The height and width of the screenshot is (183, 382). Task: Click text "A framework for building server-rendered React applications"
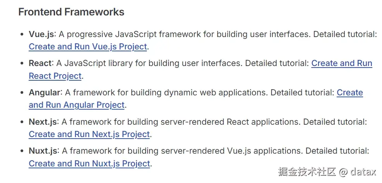pos(180,122)
